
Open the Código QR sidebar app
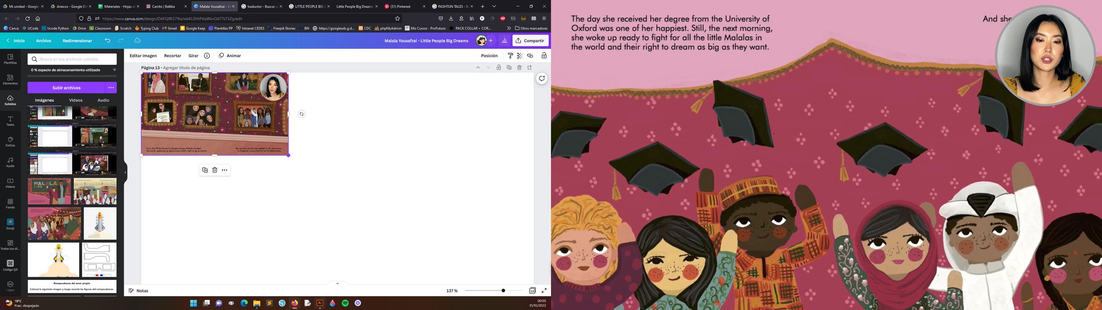10,266
